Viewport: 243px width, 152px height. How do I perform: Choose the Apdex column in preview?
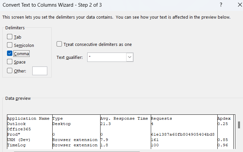[x=224, y=118]
